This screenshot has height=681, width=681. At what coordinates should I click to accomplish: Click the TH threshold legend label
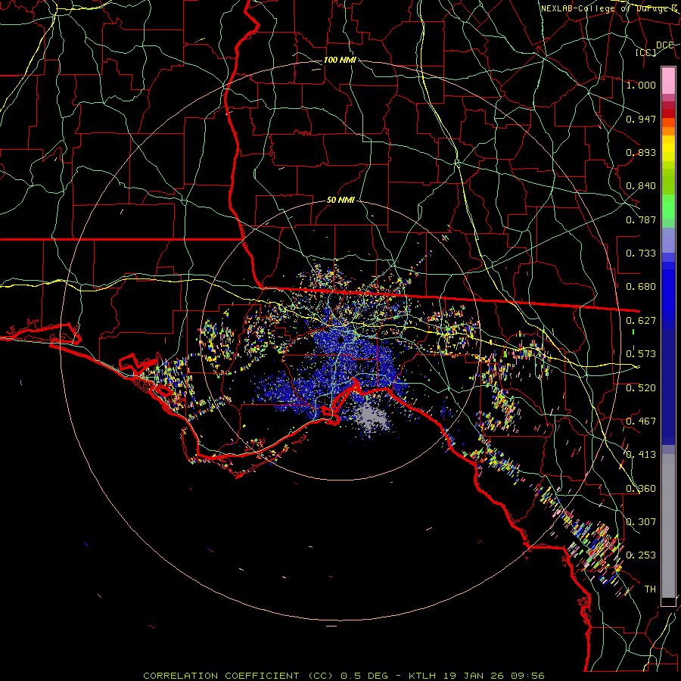click(x=650, y=589)
